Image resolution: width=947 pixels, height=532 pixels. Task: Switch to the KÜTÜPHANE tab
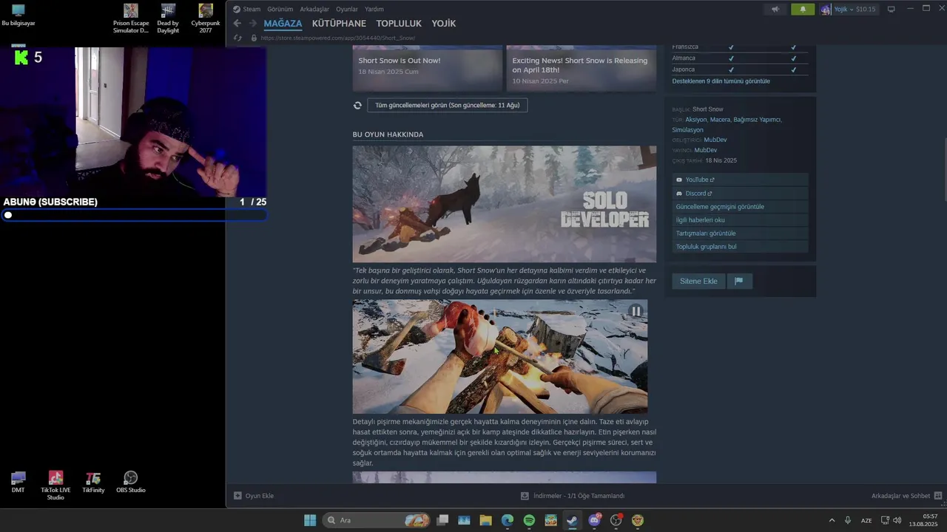pos(339,24)
